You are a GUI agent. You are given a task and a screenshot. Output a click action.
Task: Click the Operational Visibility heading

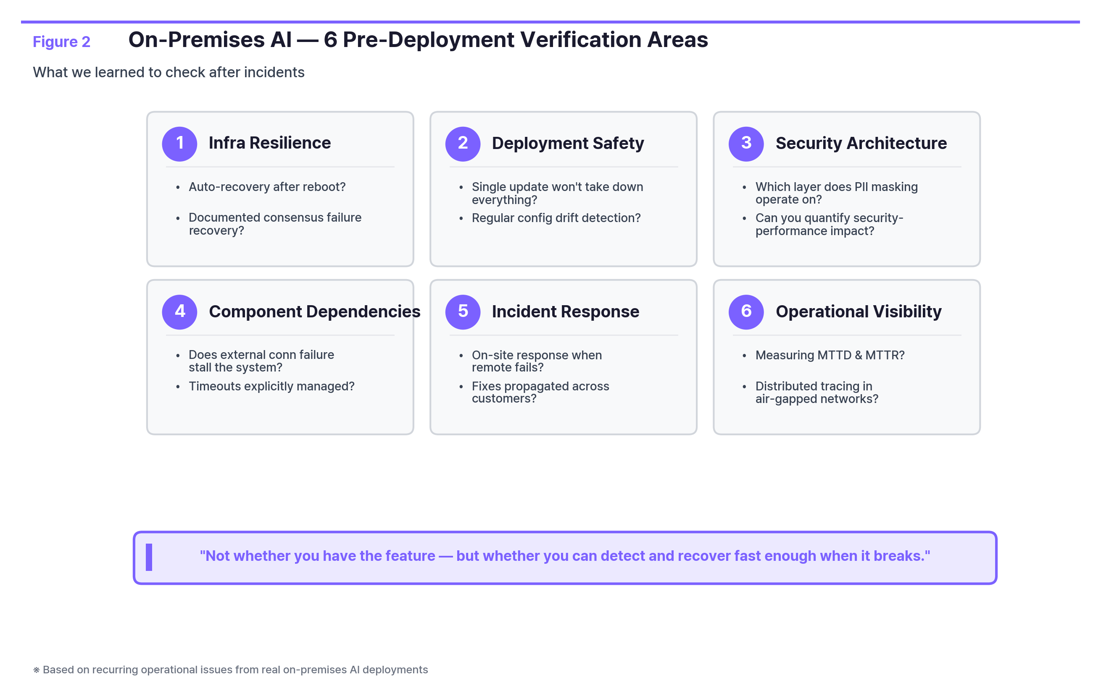[x=858, y=312]
